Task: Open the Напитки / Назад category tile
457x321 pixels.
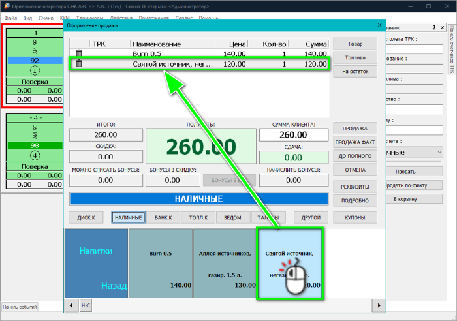Action: pyautogui.click(x=96, y=264)
